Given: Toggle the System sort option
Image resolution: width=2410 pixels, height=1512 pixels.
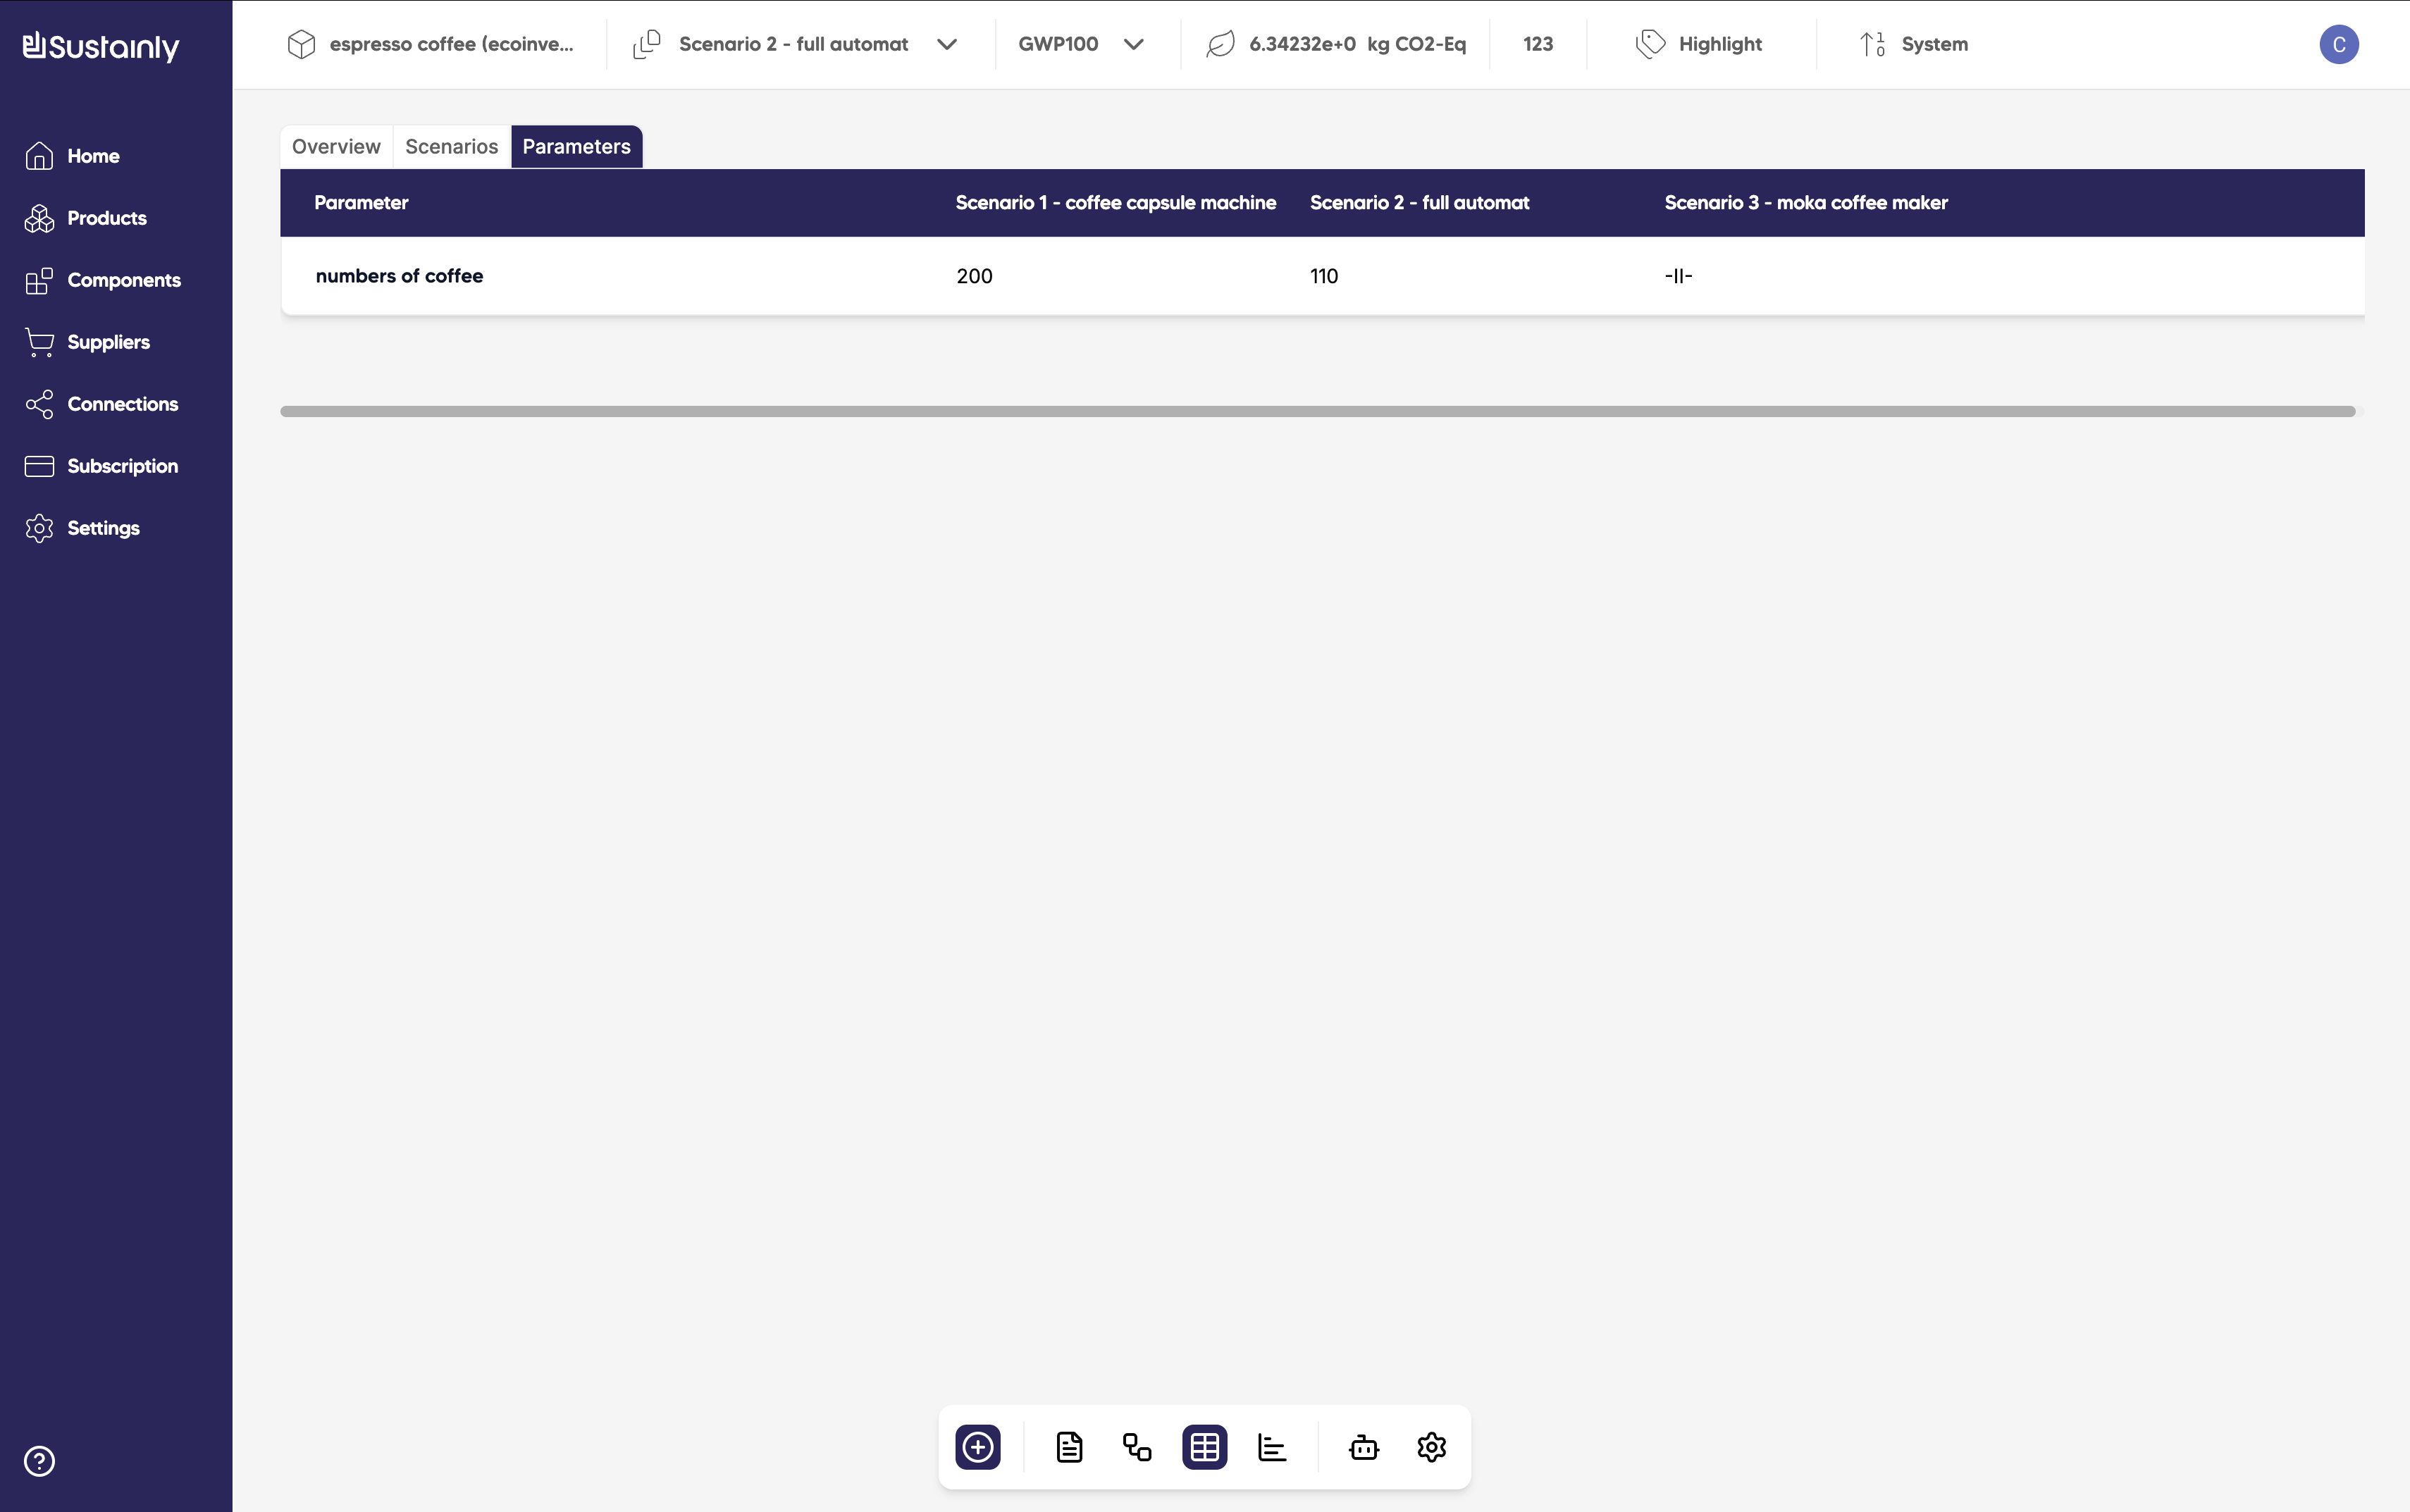Looking at the screenshot, I should tap(1914, 44).
